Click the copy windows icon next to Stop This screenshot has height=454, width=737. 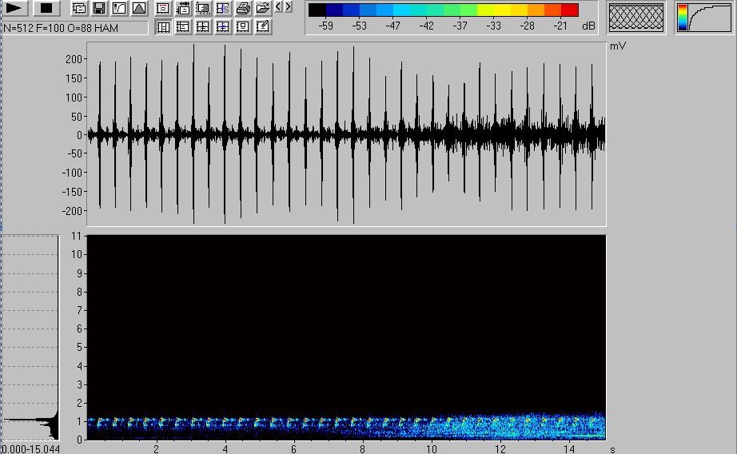coord(79,8)
